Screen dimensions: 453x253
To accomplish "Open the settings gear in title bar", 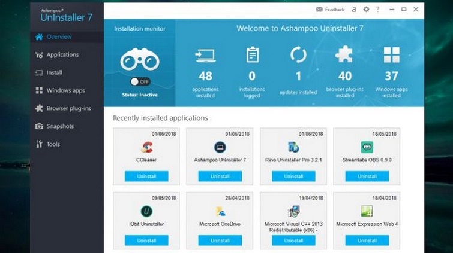I will tap(367, 10).
